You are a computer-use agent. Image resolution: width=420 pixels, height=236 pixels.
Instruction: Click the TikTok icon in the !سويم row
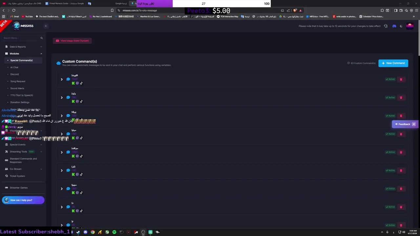click(x=81, y=193)
